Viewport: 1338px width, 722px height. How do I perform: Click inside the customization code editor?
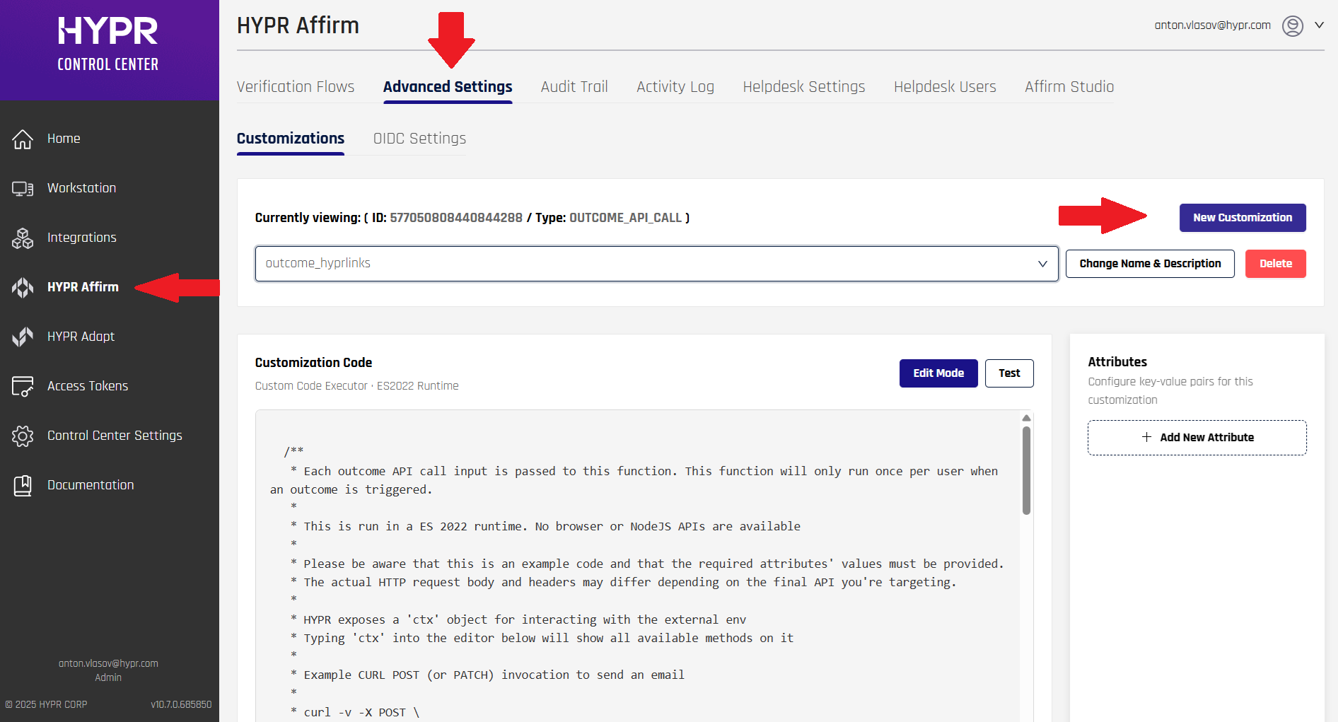point(636,566)
